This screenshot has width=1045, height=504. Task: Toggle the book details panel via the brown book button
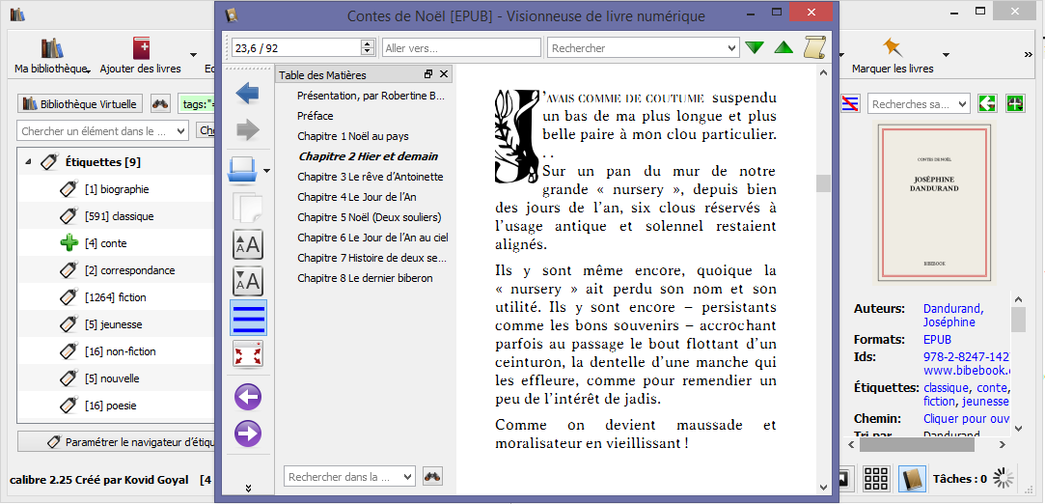[911, 479]
